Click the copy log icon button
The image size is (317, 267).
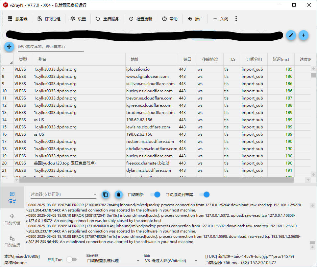[x=106, y=194]
